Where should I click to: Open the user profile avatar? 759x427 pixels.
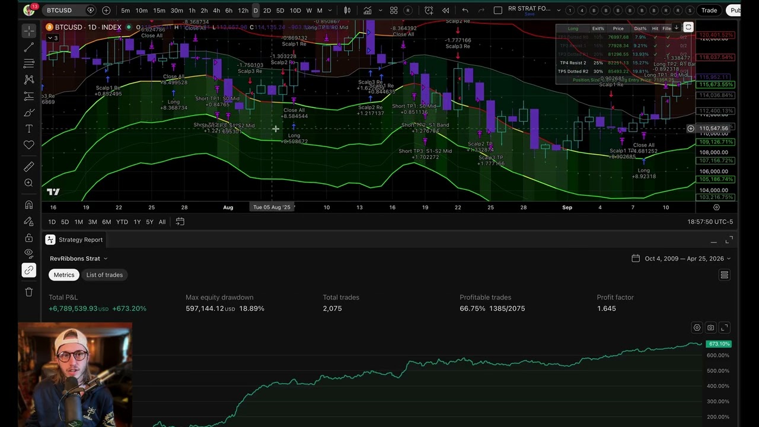coord(28,10)
